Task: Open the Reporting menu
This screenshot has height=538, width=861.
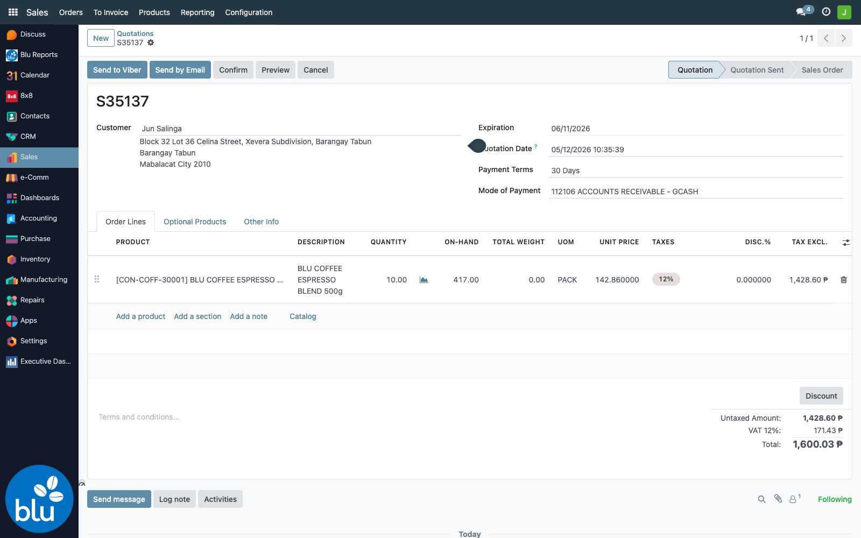Action: pos(197,12)
